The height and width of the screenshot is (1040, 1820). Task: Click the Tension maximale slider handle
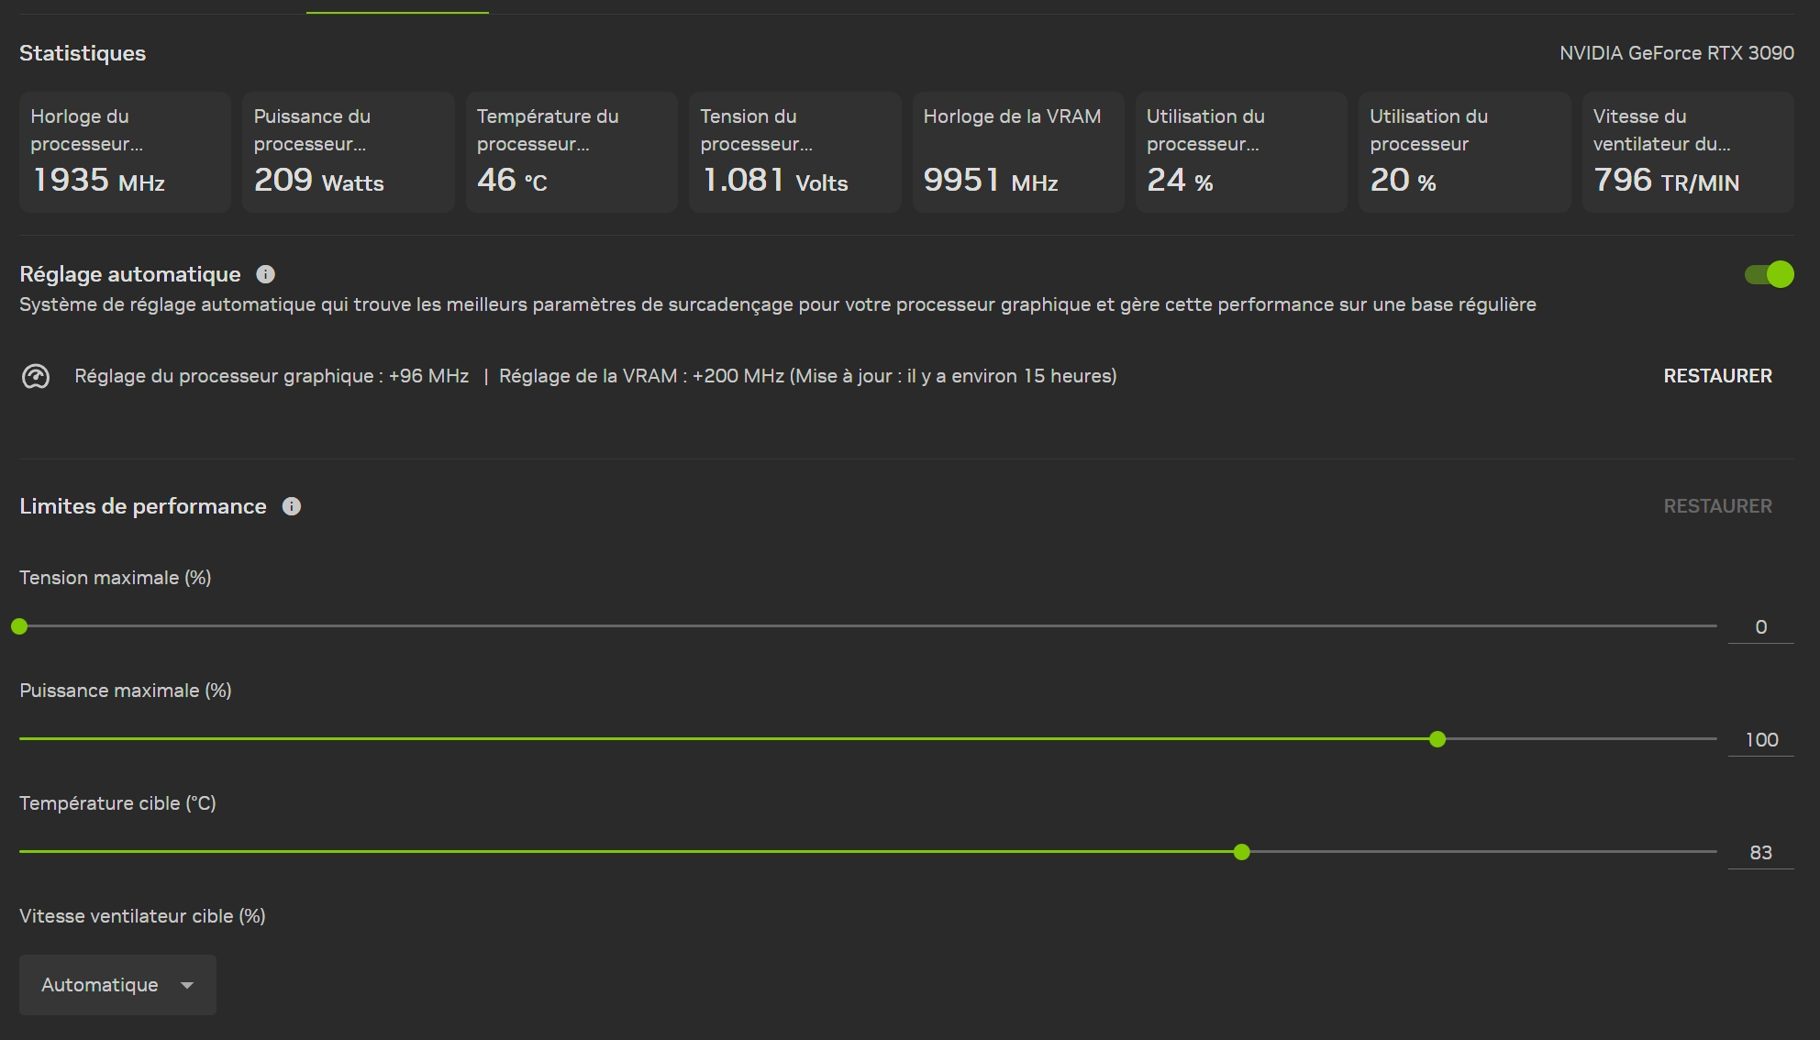coord(19,626)
